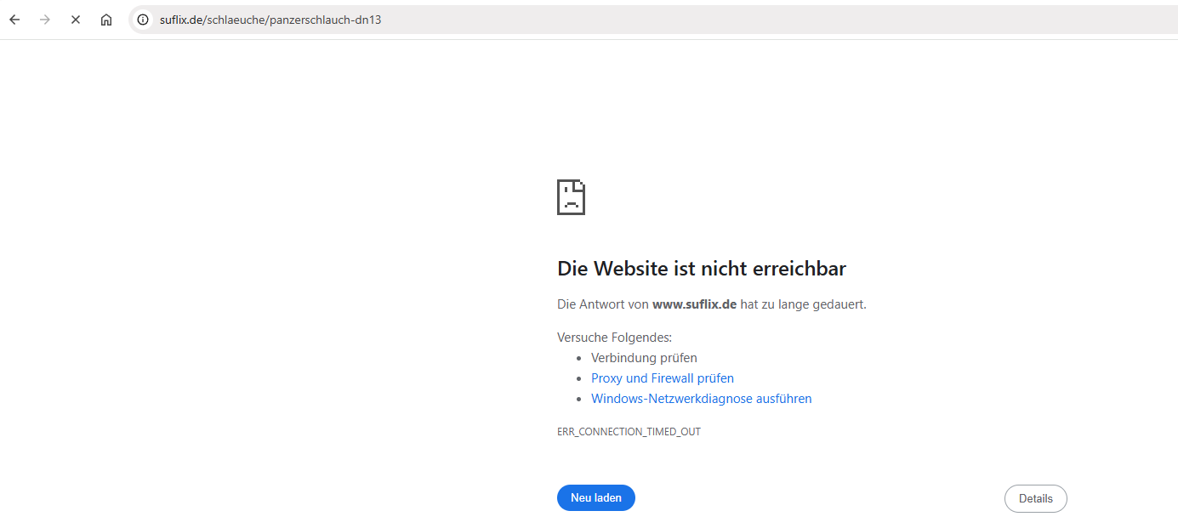
Task: Go back to the previous page
Action: 14,20
